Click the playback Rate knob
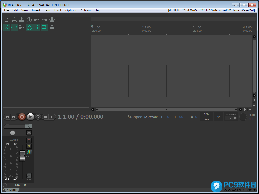Screen dimensions: 259x194 coord(243,117)
